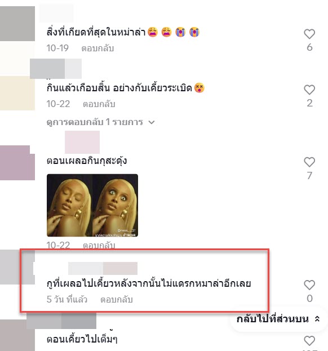
Task: Like the image comment with 7 likes
Action: click(x=309, y=162)
